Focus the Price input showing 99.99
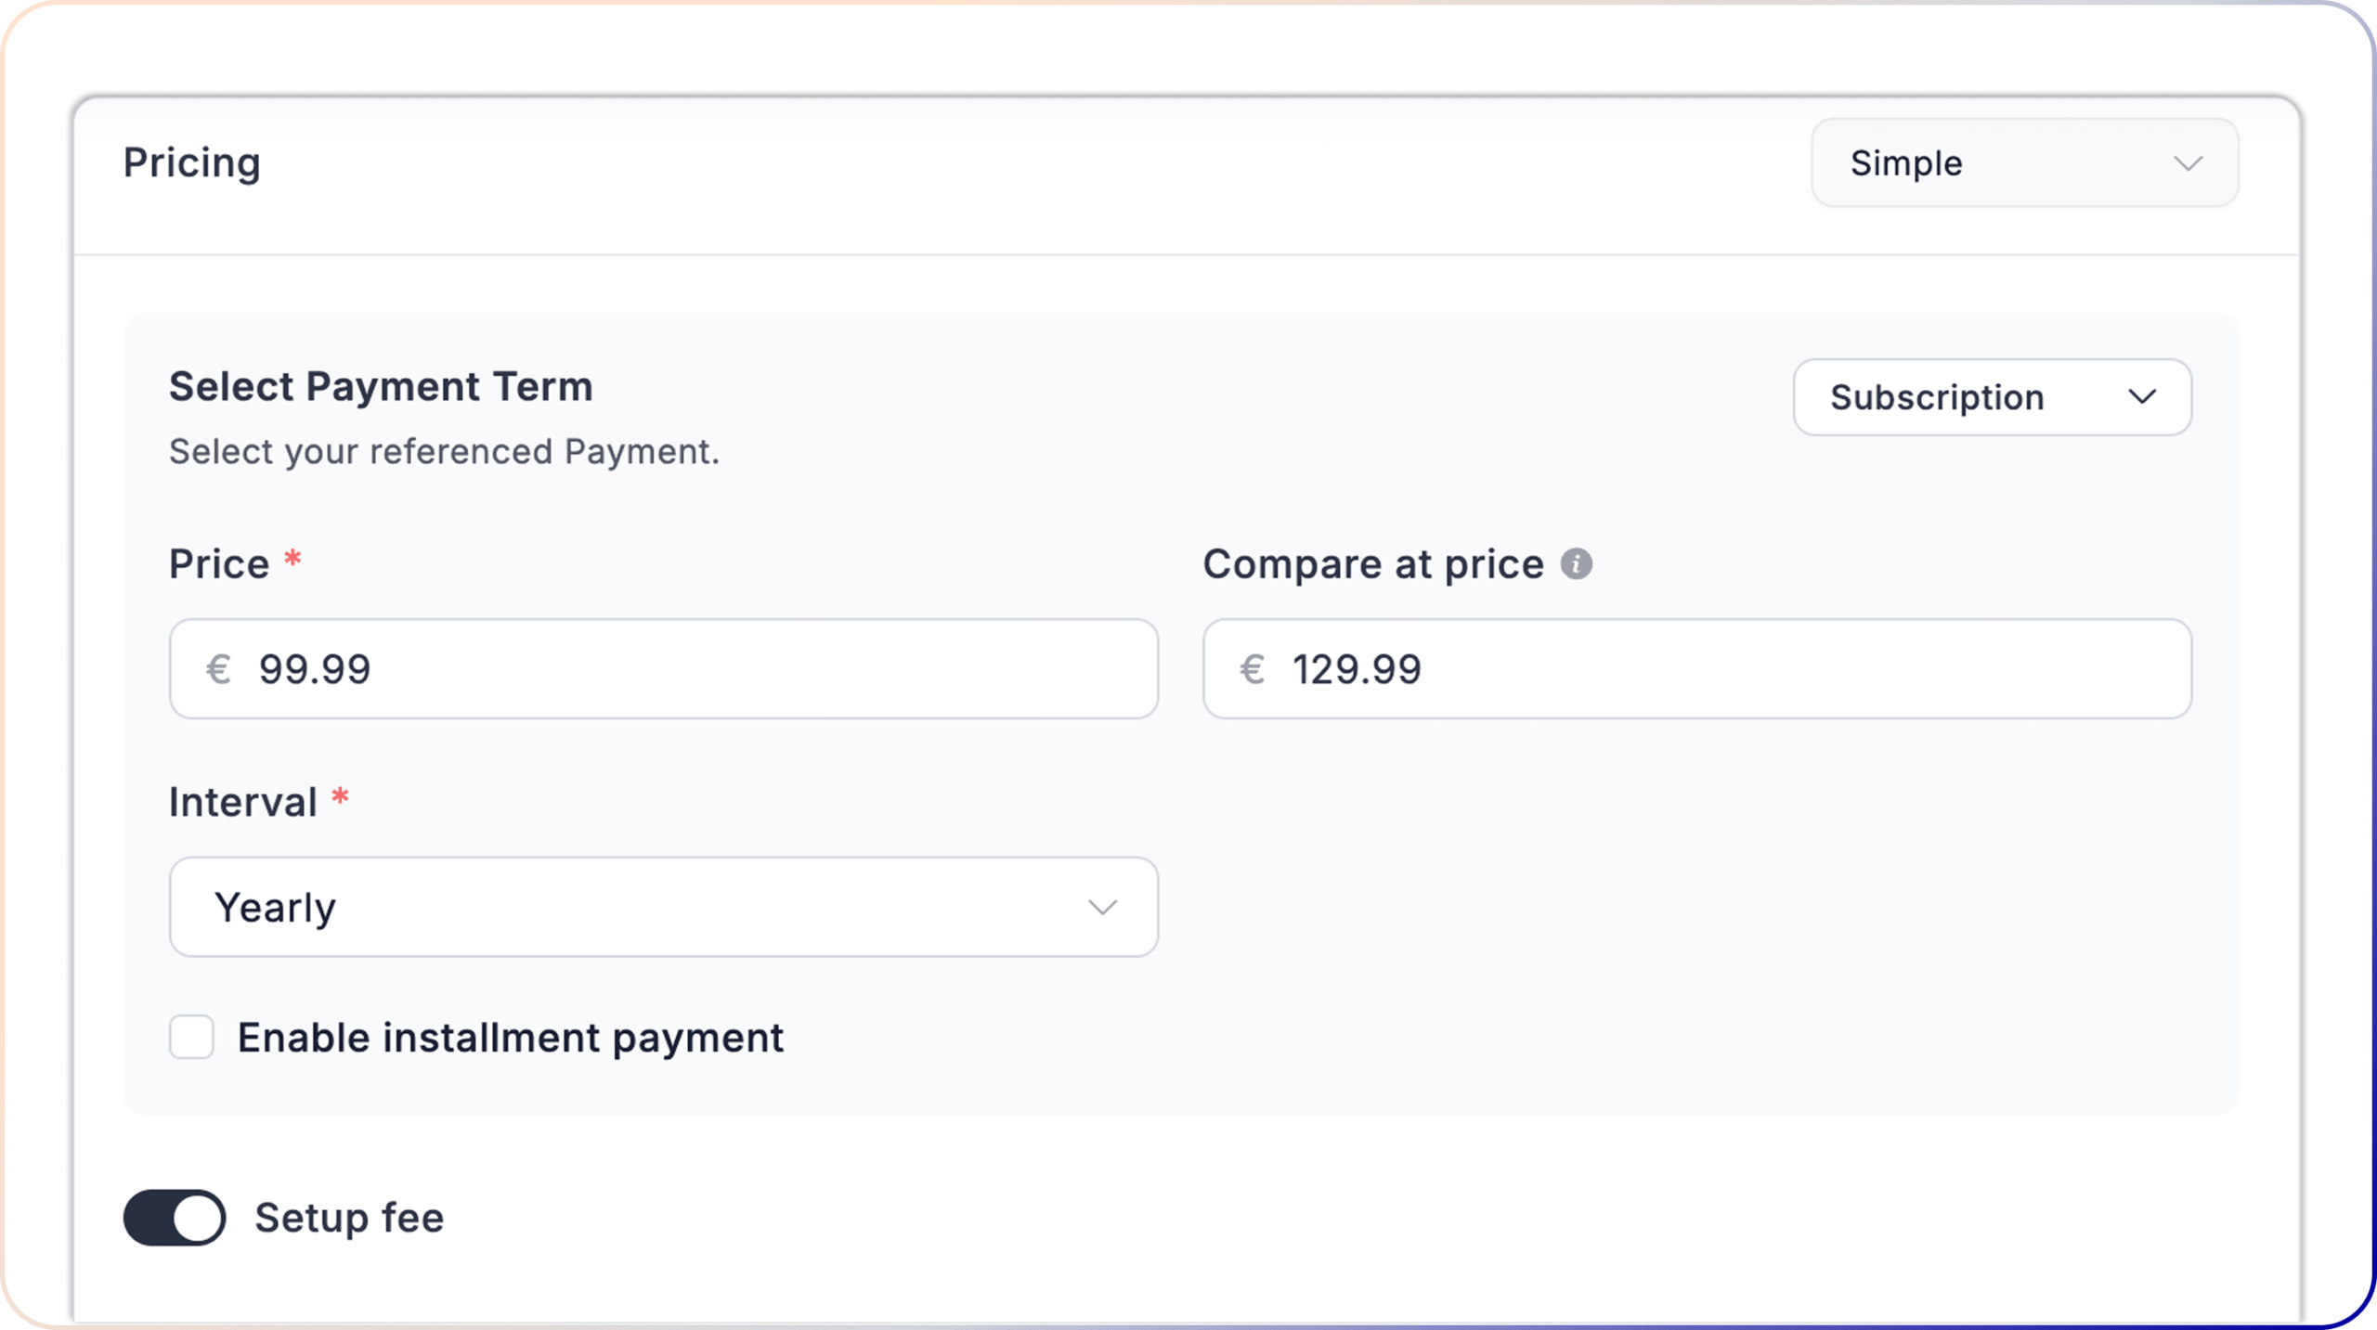The height and width of the screenshot is (1330, 2377). 664,669
